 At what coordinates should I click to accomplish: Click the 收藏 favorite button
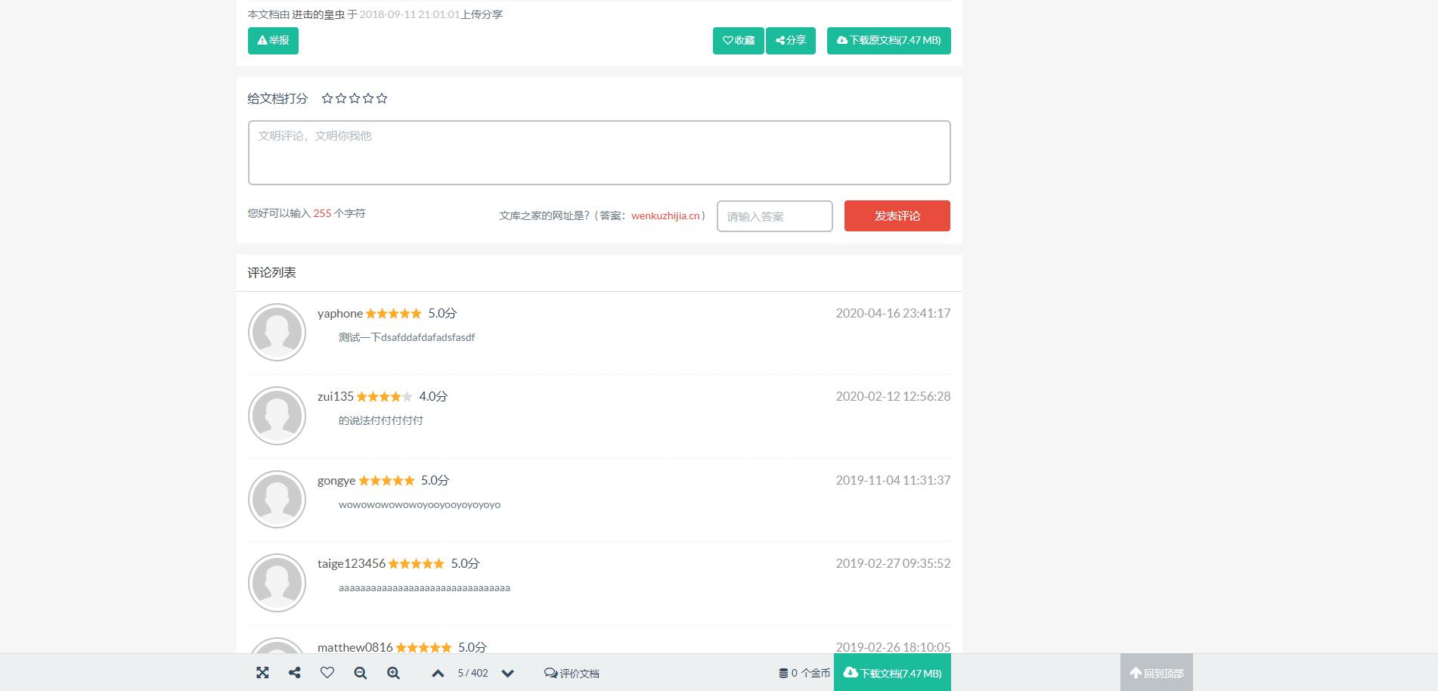[738, 41]
